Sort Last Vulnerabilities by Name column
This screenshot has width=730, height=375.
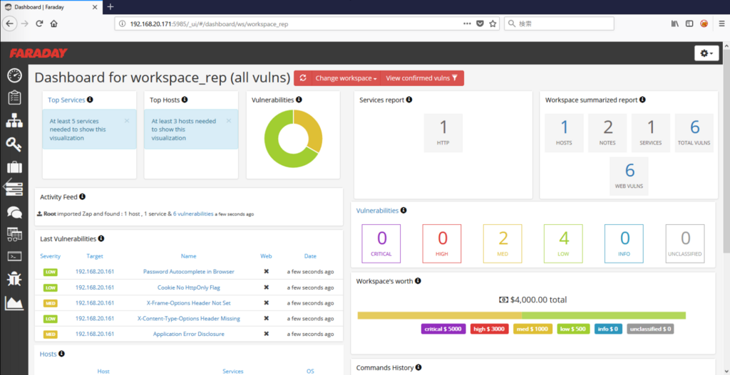pos(188,256)
